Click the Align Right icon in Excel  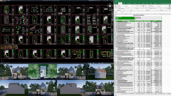point(143,8)
